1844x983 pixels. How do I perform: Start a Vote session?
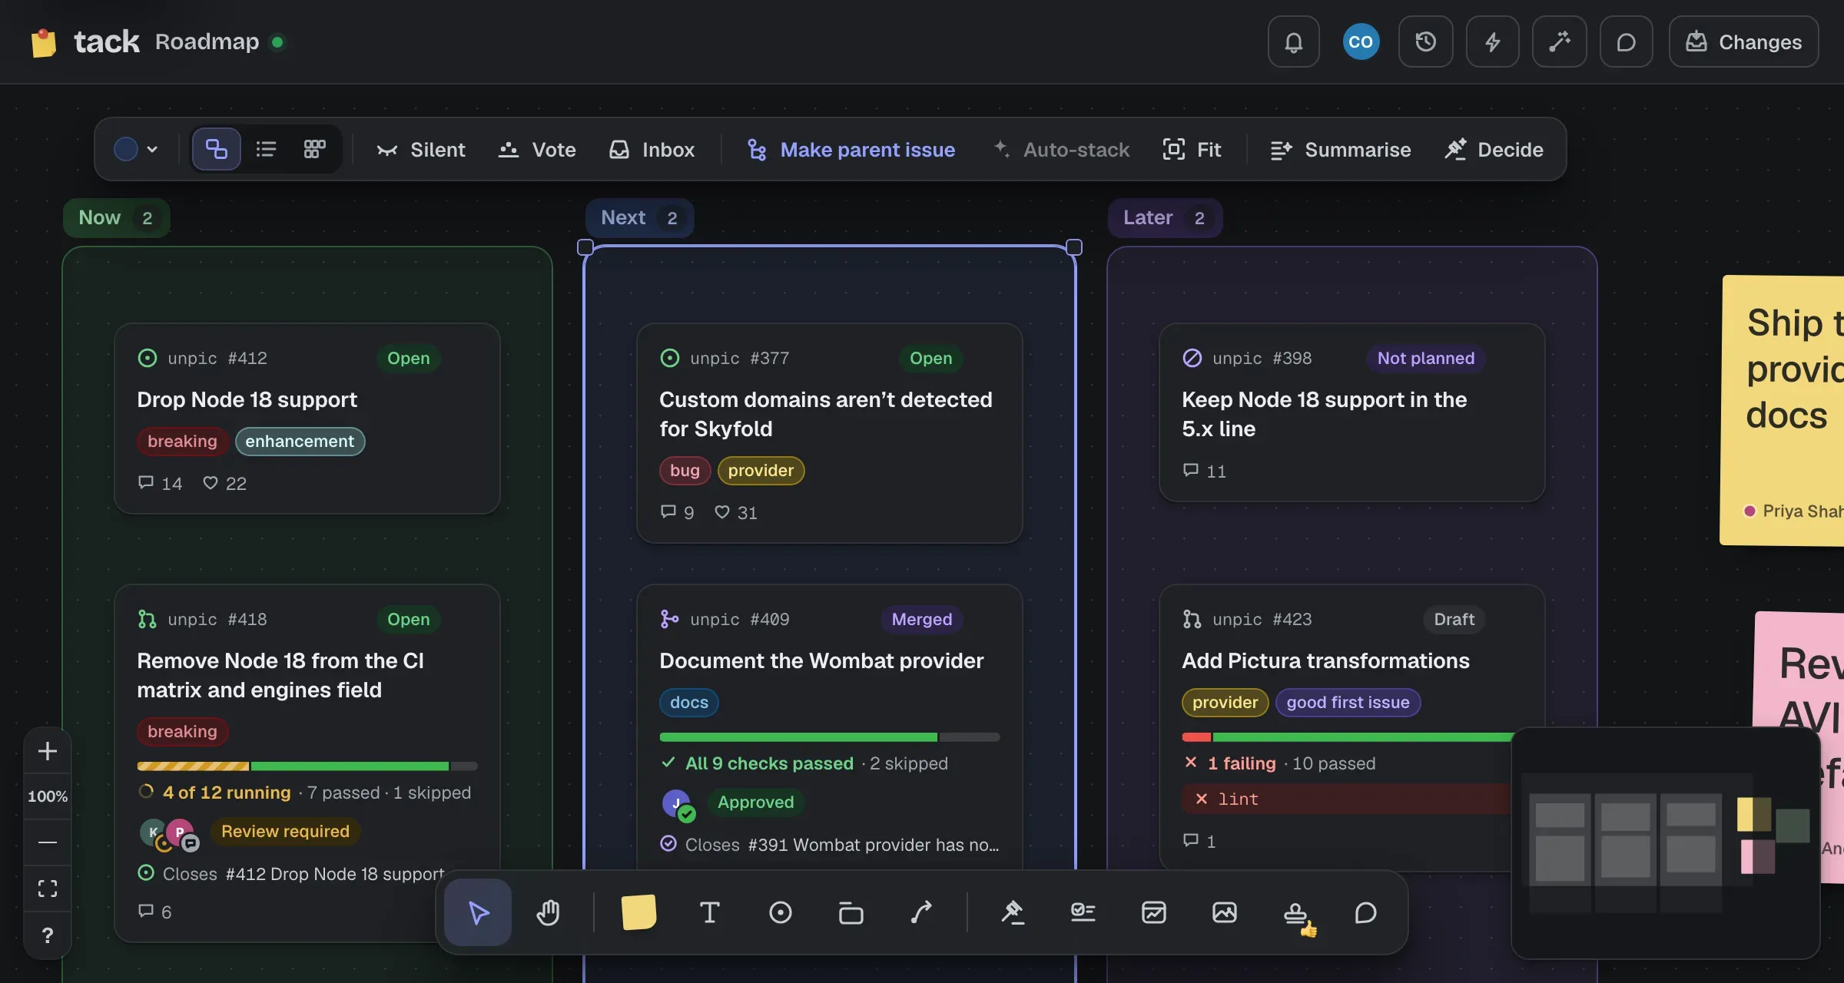point(537,149)
